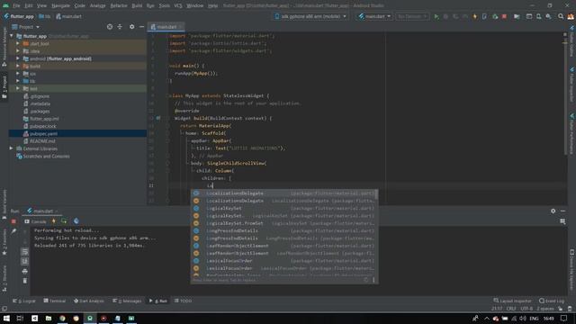Image resolution: width=576 pixels, height=324 pixels.
Task: Open Chrome from the taskbar
Action: [62, 318]
